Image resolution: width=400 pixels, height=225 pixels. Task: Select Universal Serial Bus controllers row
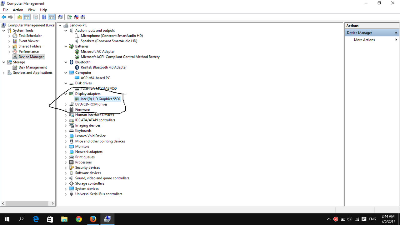(x=98, y=194)
